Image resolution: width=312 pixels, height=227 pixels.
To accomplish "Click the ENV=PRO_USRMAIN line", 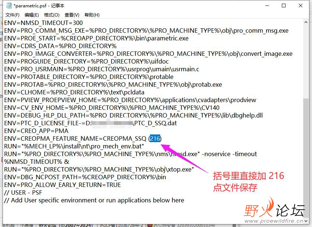I will [x=101, y=69].
